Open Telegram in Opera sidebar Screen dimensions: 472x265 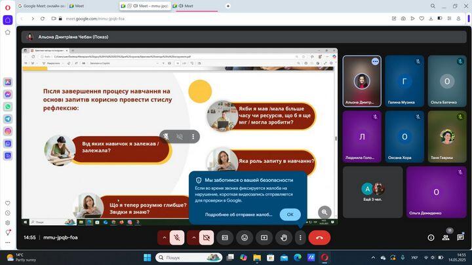(x=8, y=119)
